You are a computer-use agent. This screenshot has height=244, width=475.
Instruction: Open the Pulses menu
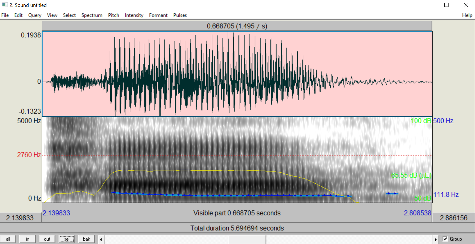click(180, 15)
